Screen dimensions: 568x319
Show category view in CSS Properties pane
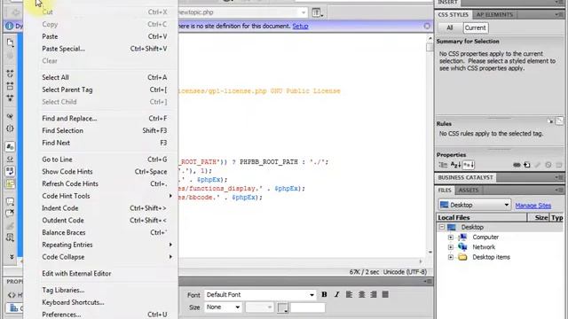tap(443, 165)
